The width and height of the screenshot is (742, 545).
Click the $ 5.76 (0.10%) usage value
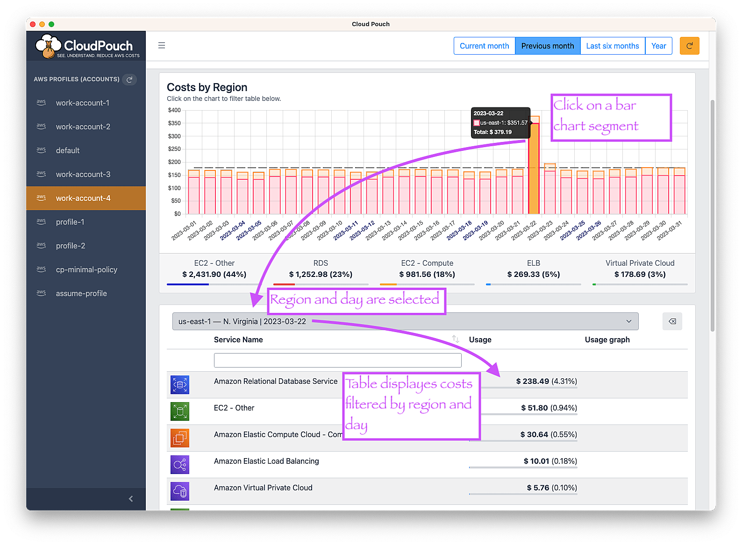(x=552, y=488)
